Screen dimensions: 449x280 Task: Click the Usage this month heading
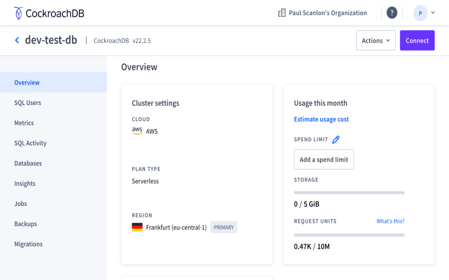click(x=320, y=103)
